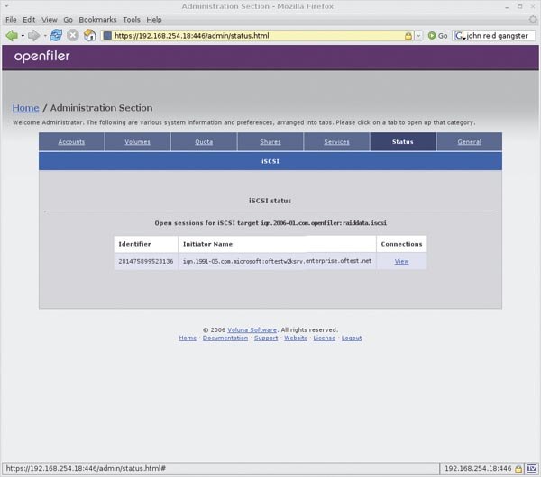Open the Support footer link
Viewport: 541px width, 477px height.
pos(266,337)
